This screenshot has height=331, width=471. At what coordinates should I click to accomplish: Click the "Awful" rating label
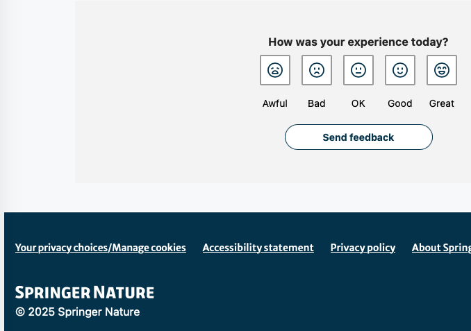(275, 103)
